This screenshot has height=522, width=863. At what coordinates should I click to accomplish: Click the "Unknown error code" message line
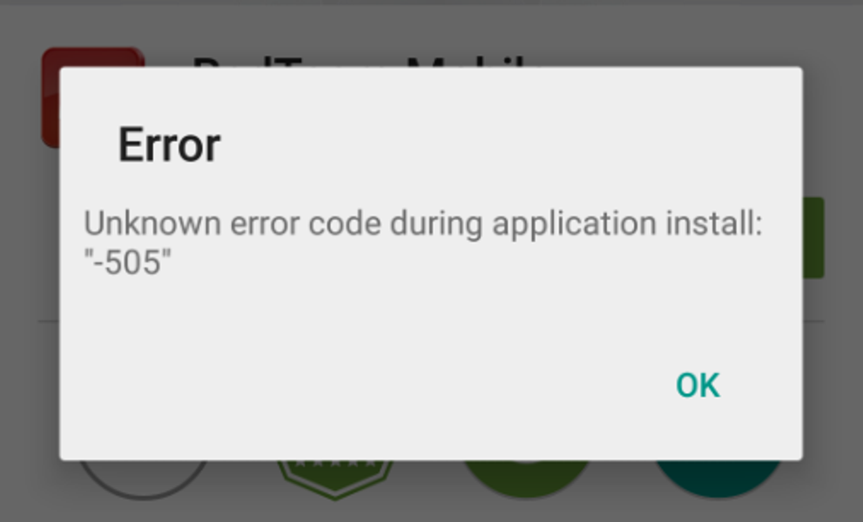pyautogui.click(x=422, y=224)
